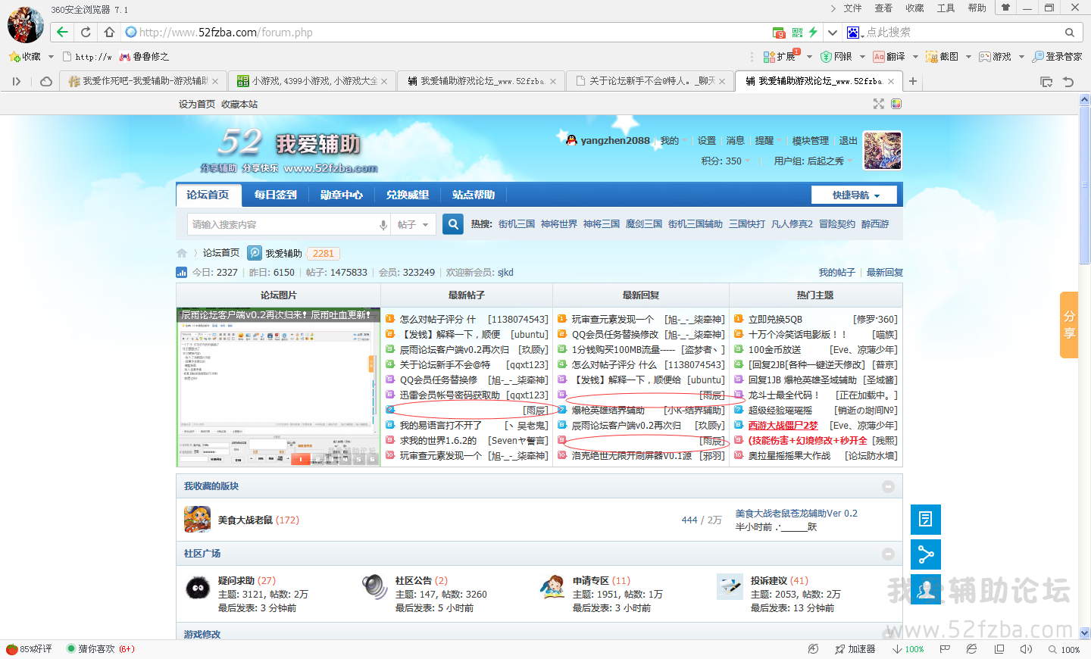Add a new browser tab
1091x659 pixels.
[913, 81]
